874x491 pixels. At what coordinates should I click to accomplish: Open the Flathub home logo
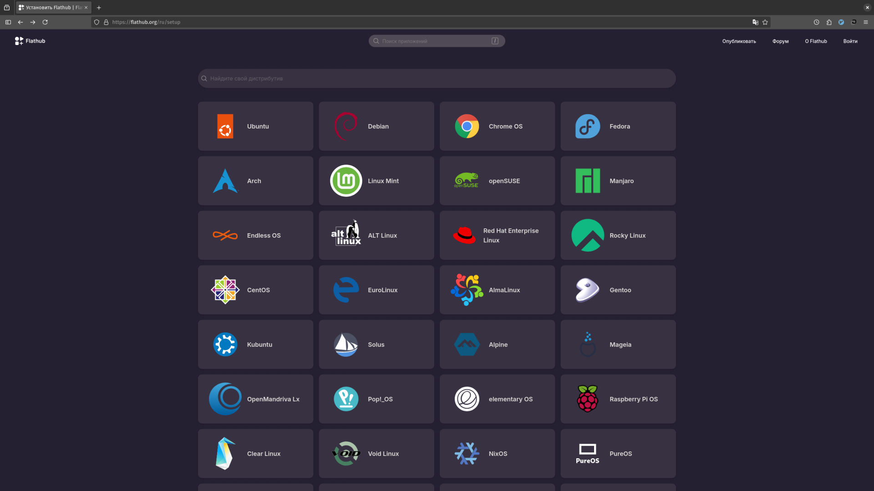tap(30, 41)
